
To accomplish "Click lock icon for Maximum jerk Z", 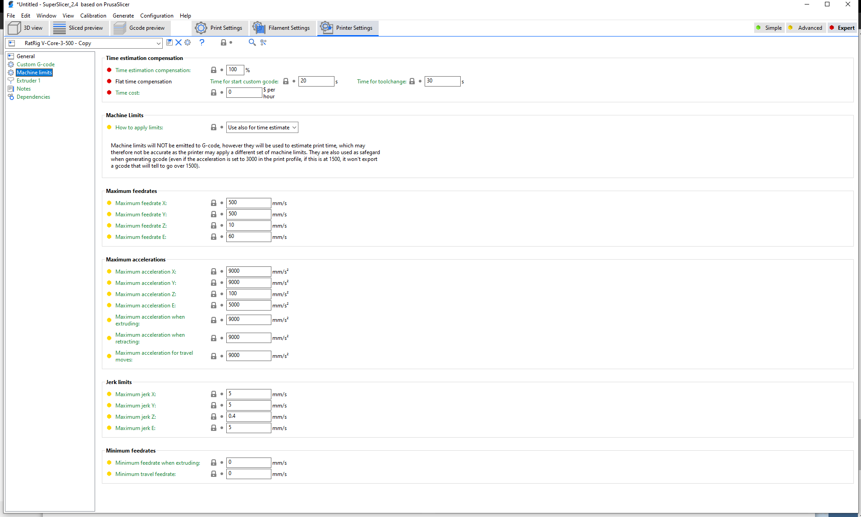I will click(x=214, y=417).
